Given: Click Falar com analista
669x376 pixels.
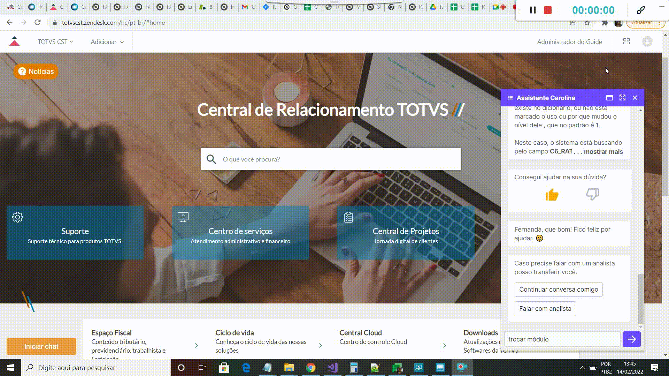Looking at the screenshot, I should pyautogui.click(x=545, y=308).
